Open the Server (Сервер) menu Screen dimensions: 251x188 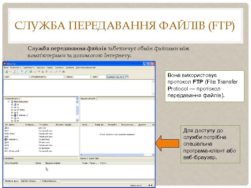(x=50, y=68)
